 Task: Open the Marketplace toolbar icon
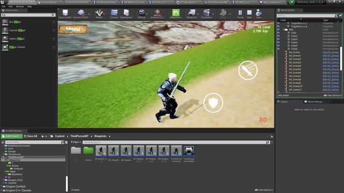(x=126, y=14)
